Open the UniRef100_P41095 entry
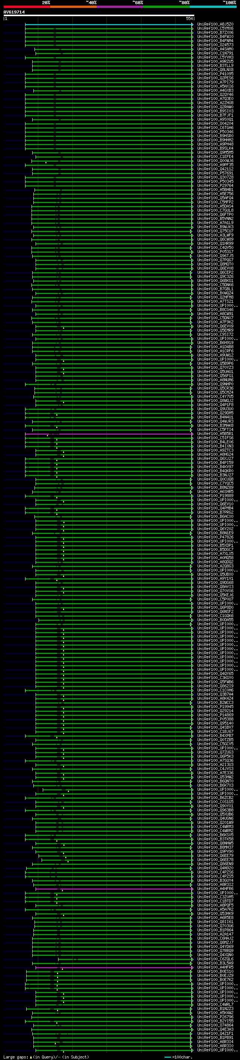Image resolution: width=240 pixels, height=1060 pixels. 215,74
